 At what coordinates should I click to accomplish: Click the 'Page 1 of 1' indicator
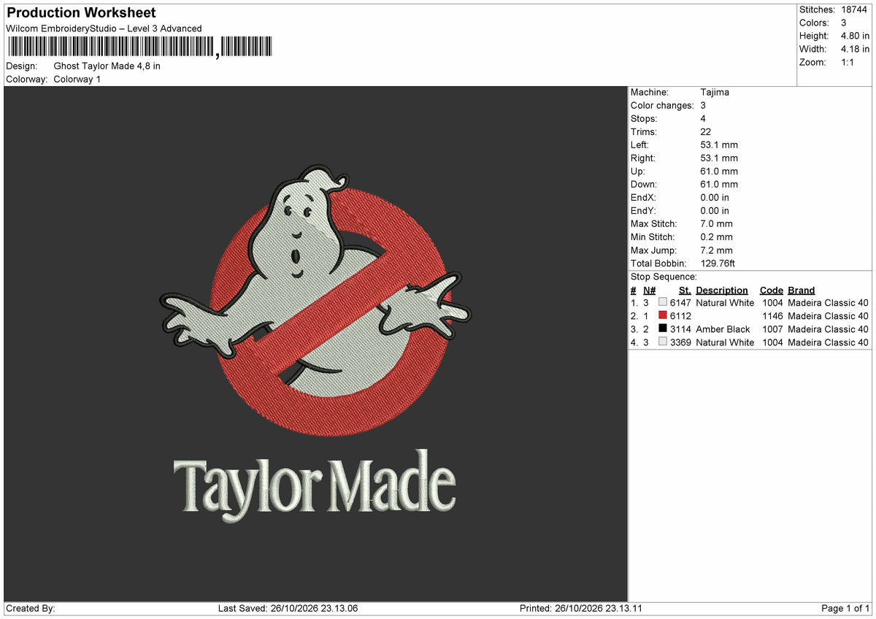point(845,608)
